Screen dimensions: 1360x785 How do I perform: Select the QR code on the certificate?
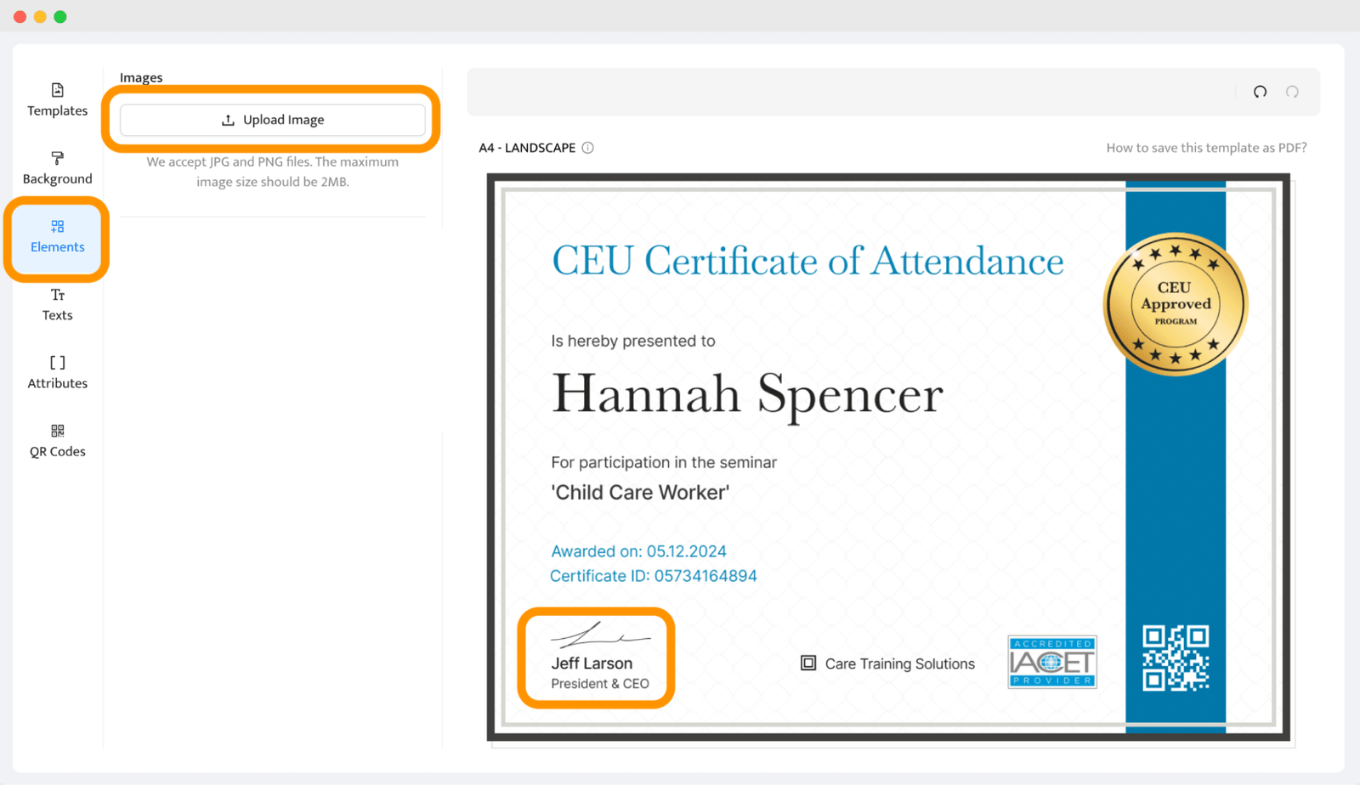click(1176, 658)
